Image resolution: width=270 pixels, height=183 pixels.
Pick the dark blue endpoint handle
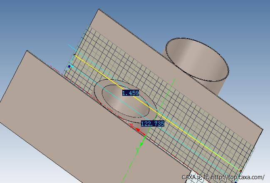point(69,66)
